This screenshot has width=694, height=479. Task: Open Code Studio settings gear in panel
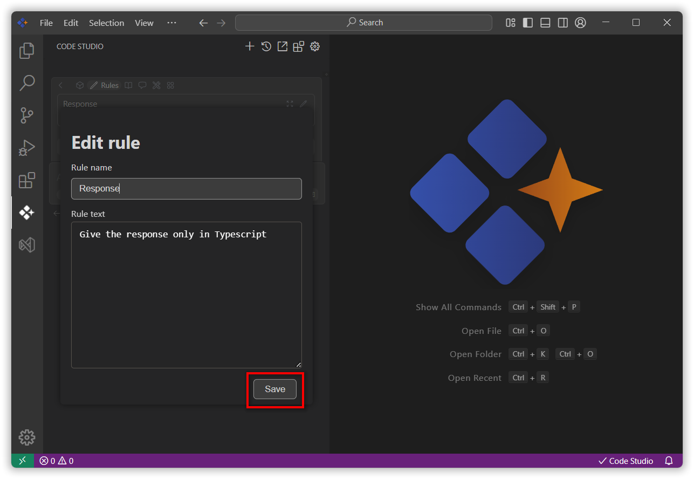click(x=315, y=46)
